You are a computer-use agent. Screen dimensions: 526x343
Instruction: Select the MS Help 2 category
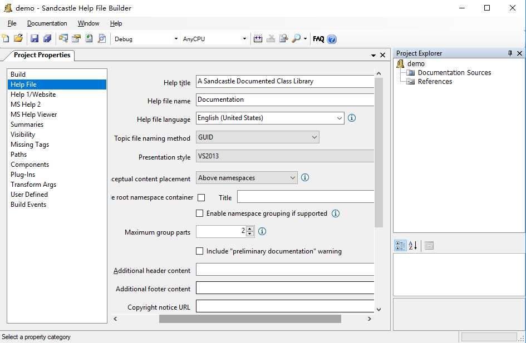[57, 105]
